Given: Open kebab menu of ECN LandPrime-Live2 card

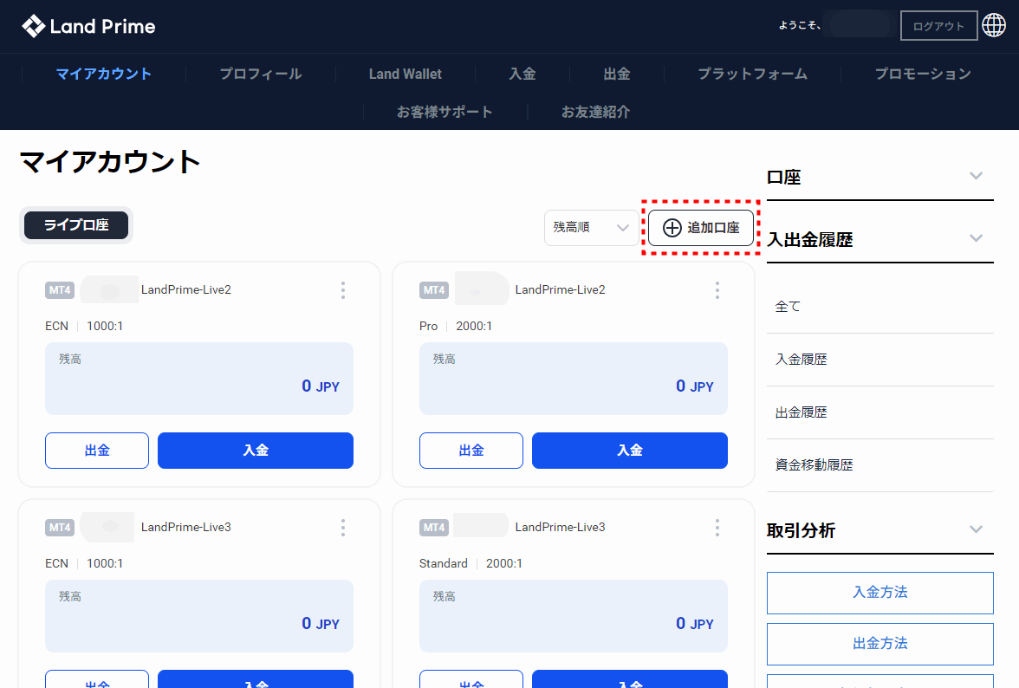Looking at the screenshot, I should [x=343, y=290].
